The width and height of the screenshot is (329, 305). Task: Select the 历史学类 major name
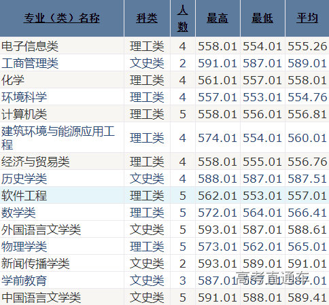point(24,179)
